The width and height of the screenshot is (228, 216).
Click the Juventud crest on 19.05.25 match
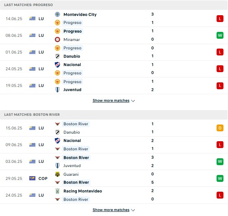click(x=57, y=90)
